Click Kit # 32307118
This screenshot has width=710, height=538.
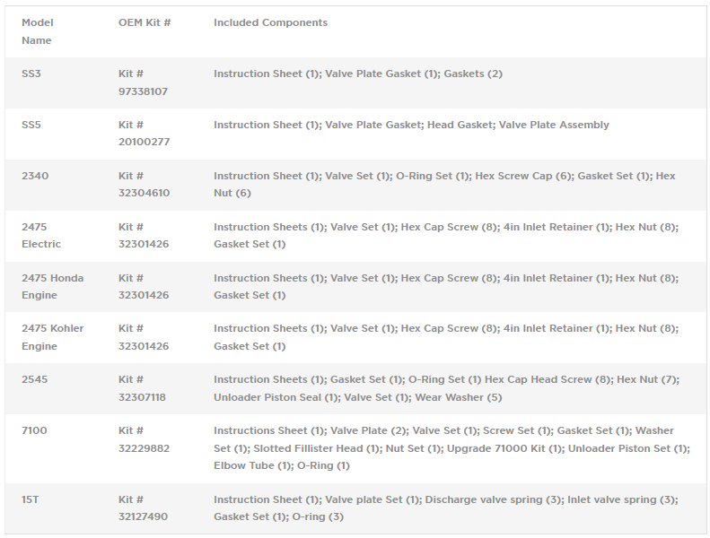click(x=142, y=388)
